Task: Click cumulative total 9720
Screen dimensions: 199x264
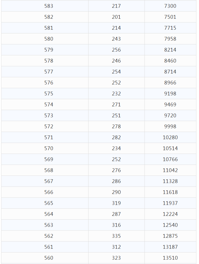Action: (x=170, y=116)
